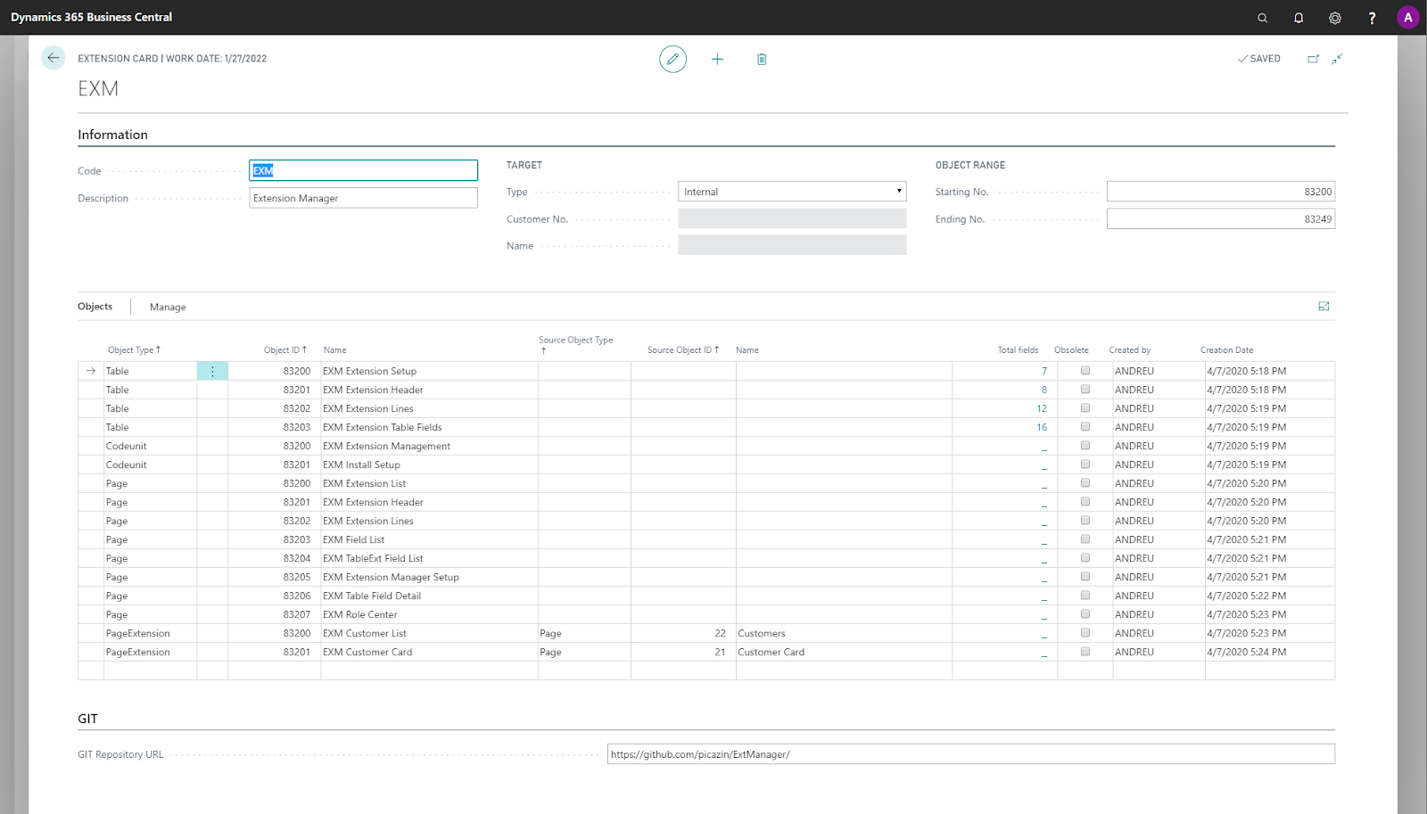1427x814 pixels.
Task: Open help question mark icon
Action: pos(1372,18)
